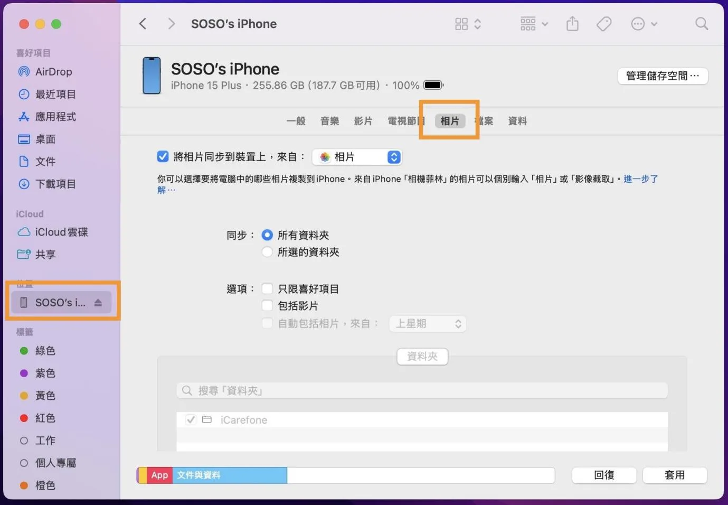Click the search magnifier icon
The image size is (728, 505).
pyautogui.click(x=702, y=24)
